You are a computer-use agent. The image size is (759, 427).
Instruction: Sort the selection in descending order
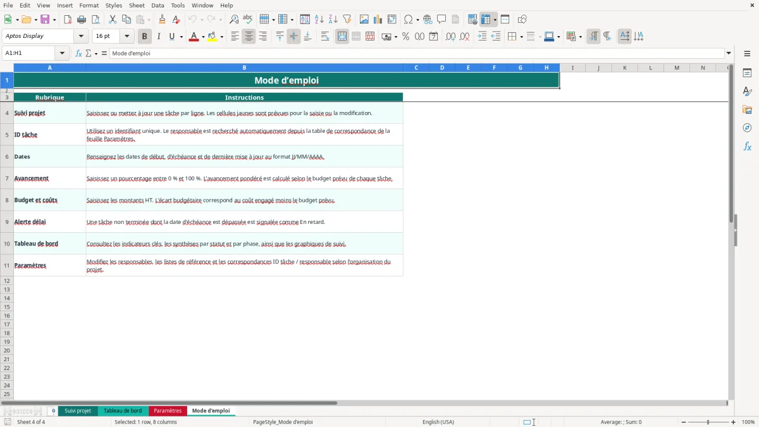click(333, 20)
